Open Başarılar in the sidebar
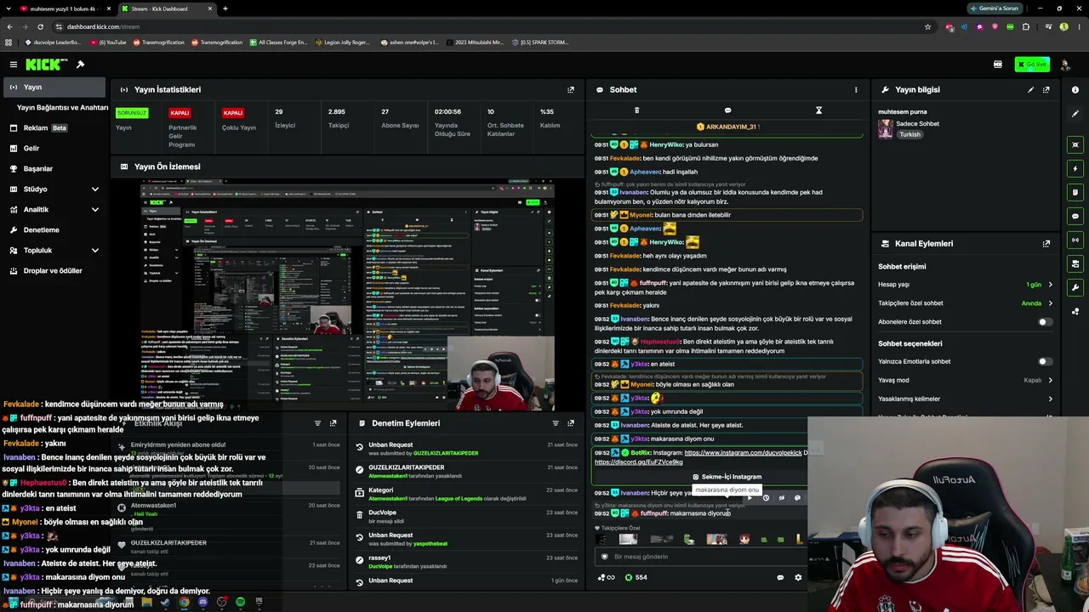Image resolution: width=1089 pixels, height=612 pixels. pyautogui.click(x=54, y=168)
